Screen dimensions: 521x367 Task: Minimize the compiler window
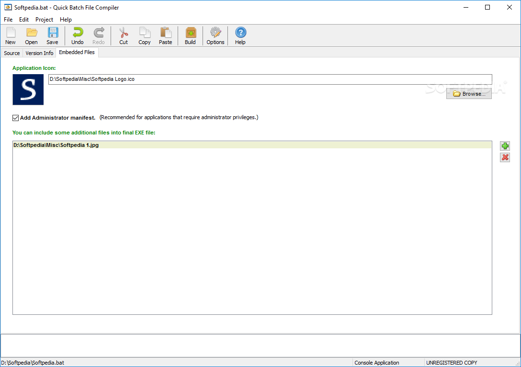pyautogui.click(x=466, y=7)
